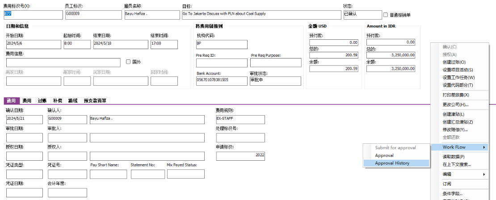Open 读取数据(P) from the context menu
The height and width of the screenshot is (200, 496).
tap(454, 157)
